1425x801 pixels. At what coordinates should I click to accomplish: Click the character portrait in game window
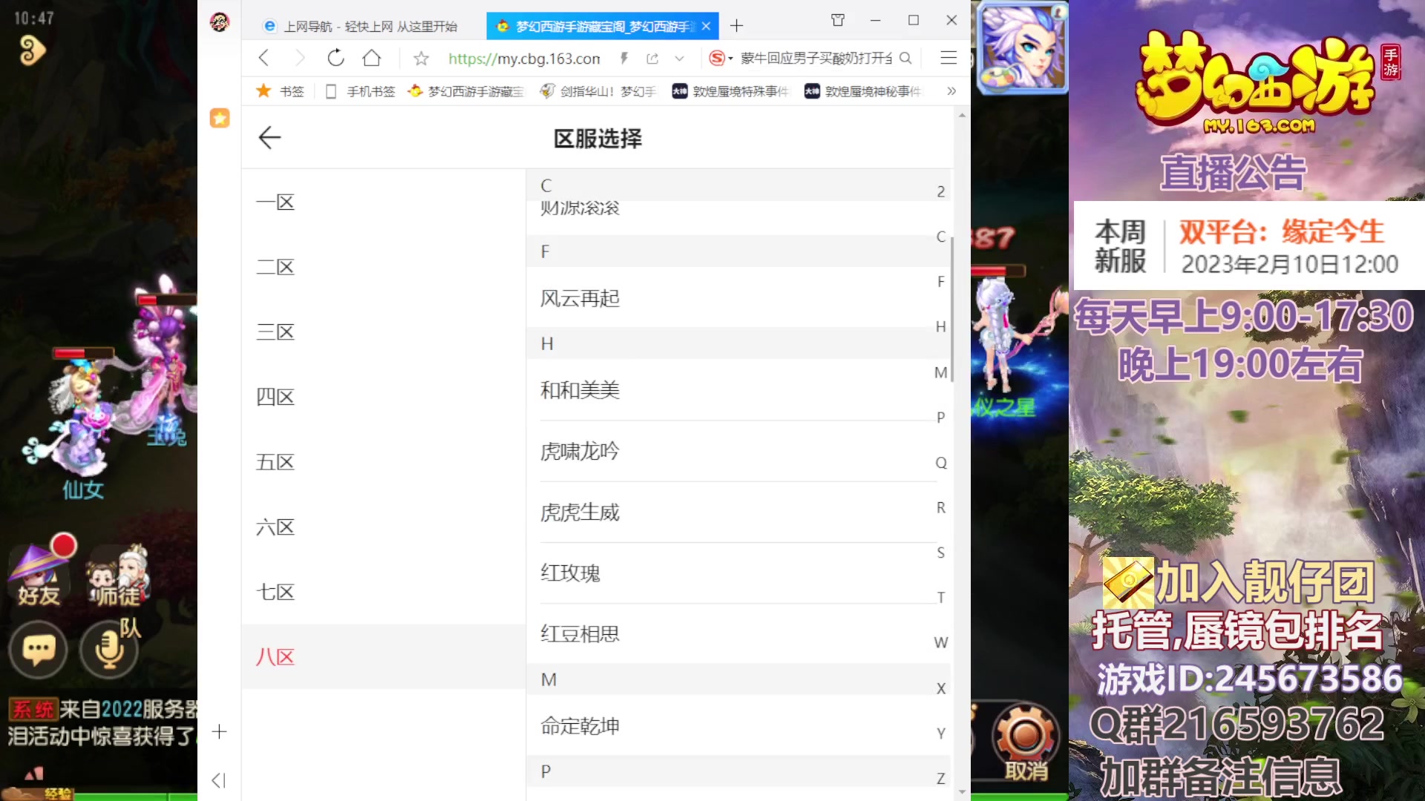point(1023,47)
